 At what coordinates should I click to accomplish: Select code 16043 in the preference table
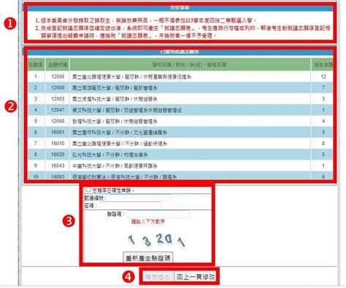tap(58, 166)
